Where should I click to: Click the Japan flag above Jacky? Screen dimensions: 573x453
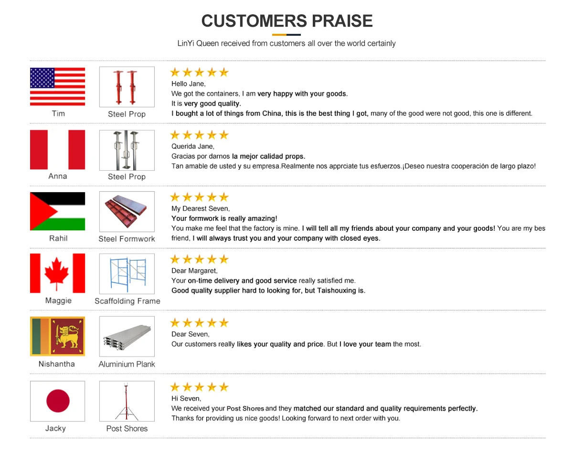pyautogui.click(x=57, y=401)
